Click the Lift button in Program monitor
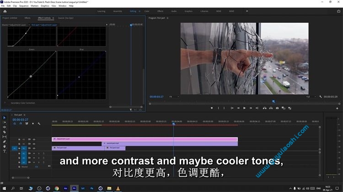This screenshot has width=343, height=192. coord(265,108)
